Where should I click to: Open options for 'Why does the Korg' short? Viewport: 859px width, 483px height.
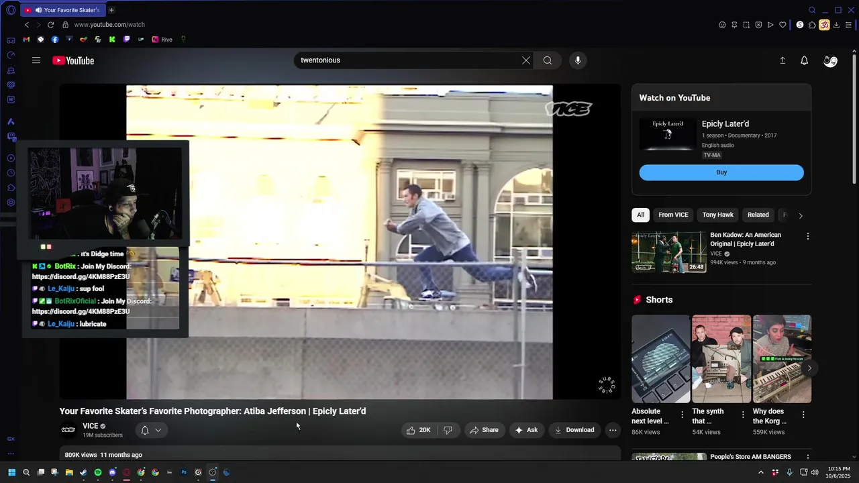803,415
